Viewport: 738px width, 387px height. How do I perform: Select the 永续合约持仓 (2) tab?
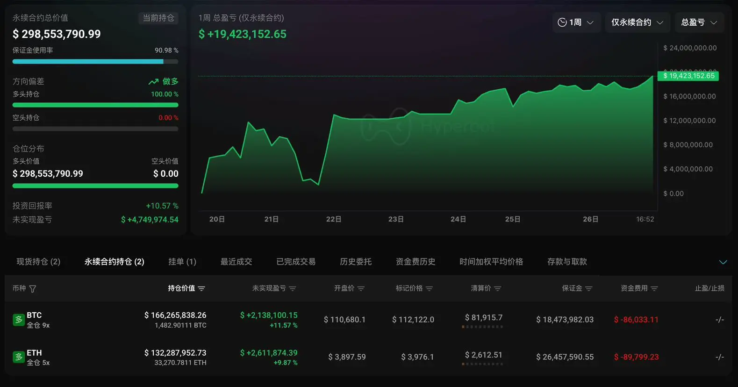click(x=114, y=262)
